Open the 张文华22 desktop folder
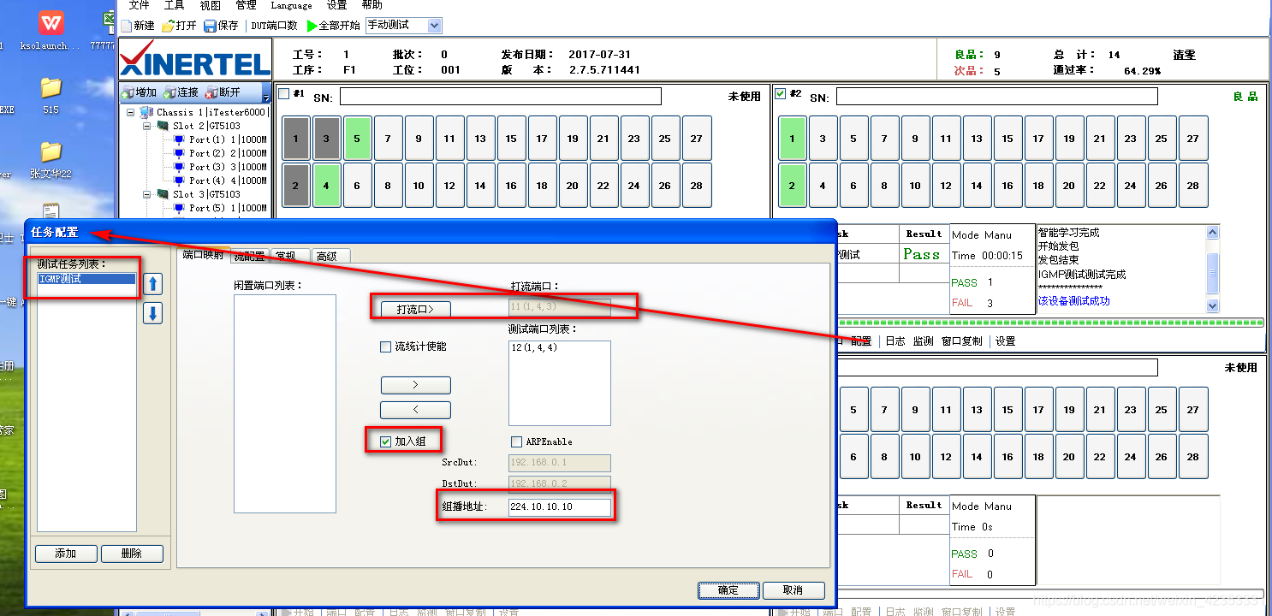 [x=51, y=151]
